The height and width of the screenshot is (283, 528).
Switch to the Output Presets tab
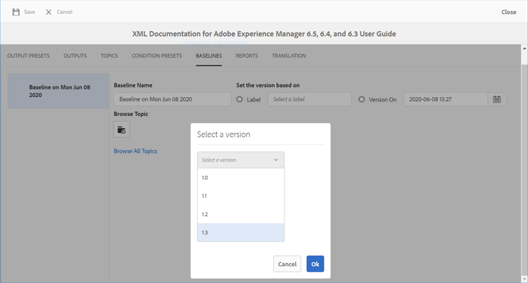28,56
